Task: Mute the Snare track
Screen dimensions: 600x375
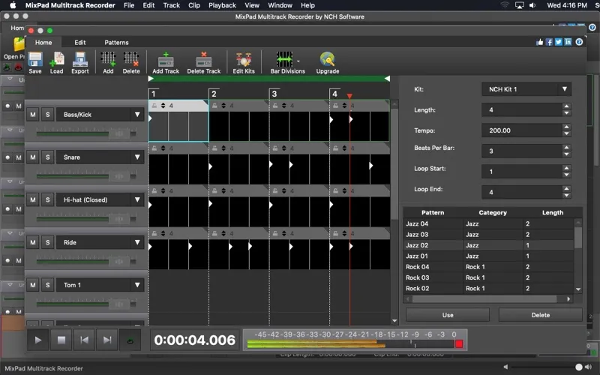Action: [33, 157]
